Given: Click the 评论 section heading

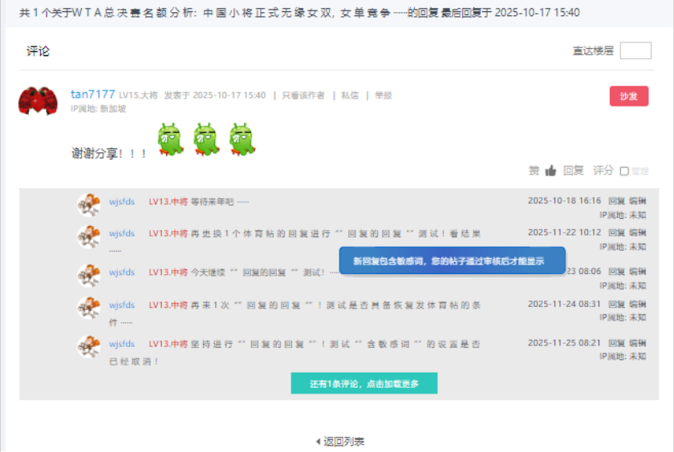Looking at the screenshot, I should (38, 51).
